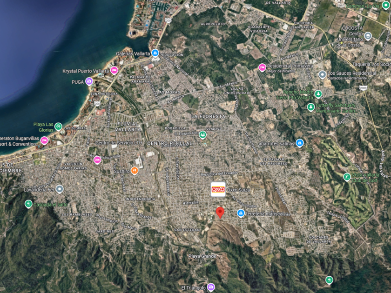
Task: Select the Playa Grande label
Action: (x=202, y=256)
